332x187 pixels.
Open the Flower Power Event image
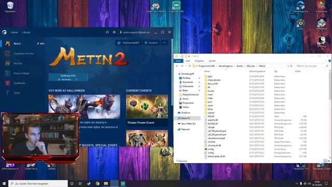[147, 106]
